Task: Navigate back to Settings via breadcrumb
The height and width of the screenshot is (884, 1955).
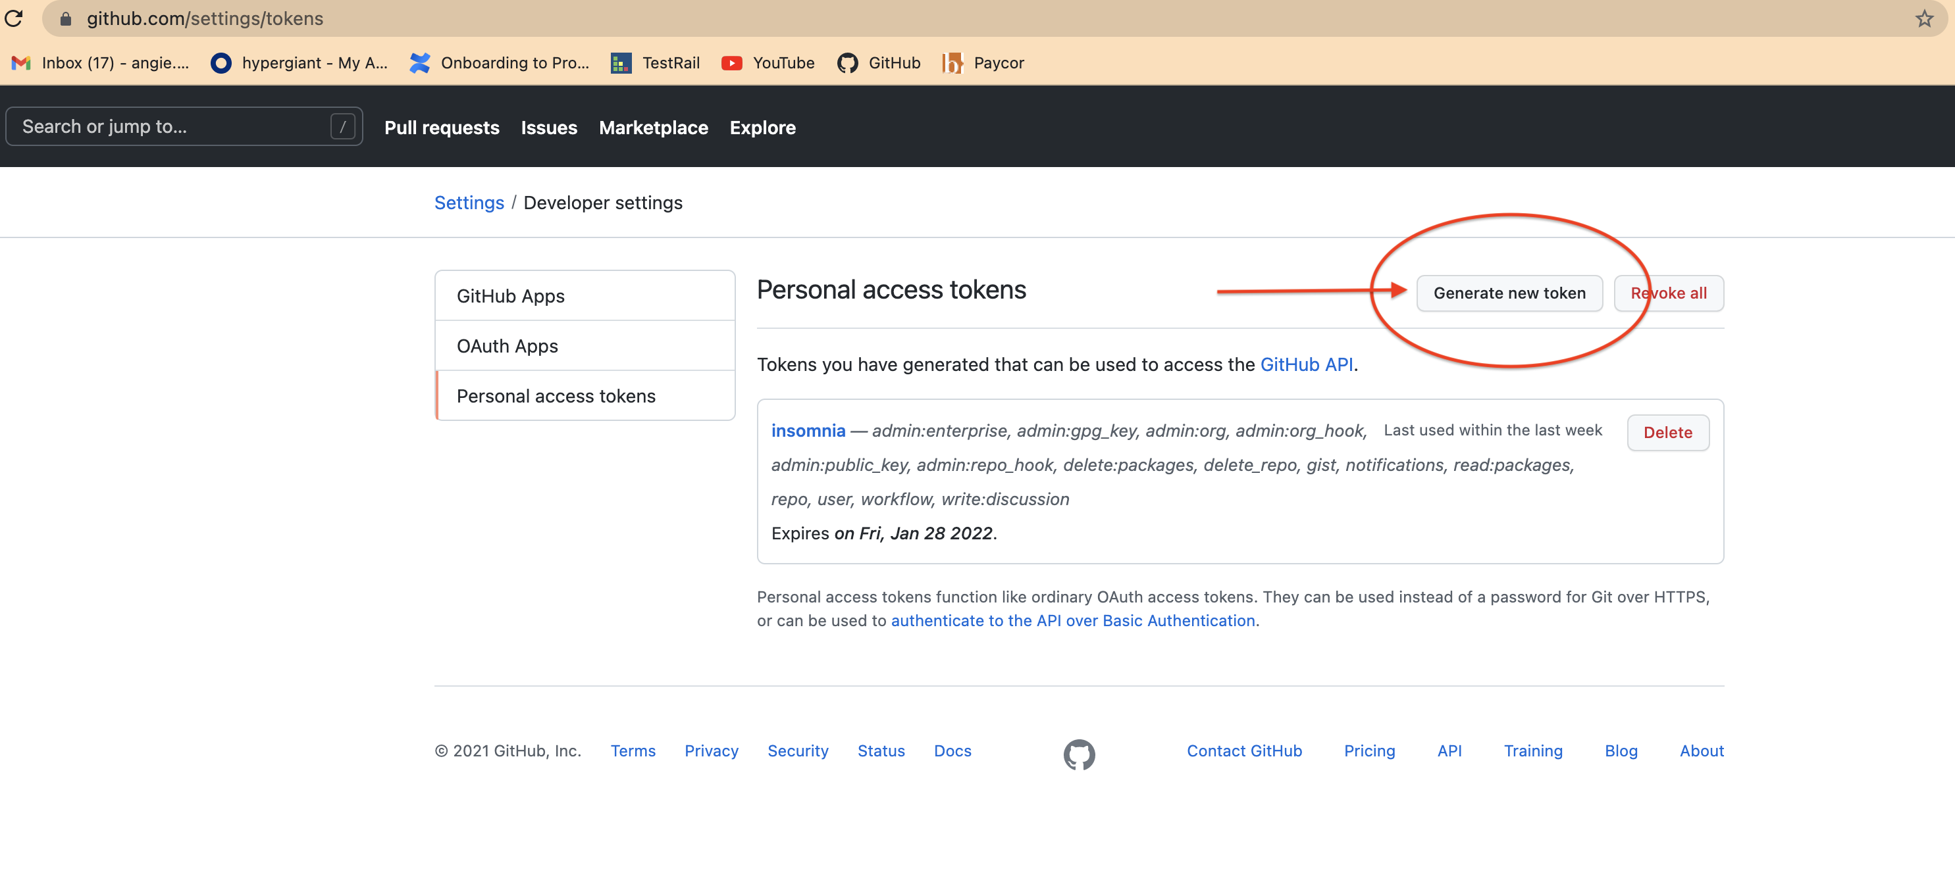Action: (x=469, y=203)
